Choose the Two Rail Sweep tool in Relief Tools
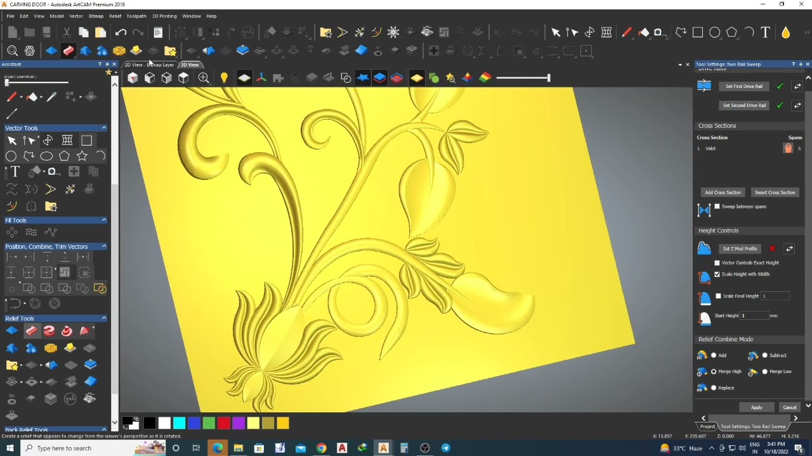The height and width of the screenshot is (456, 812). coord(31,331)
